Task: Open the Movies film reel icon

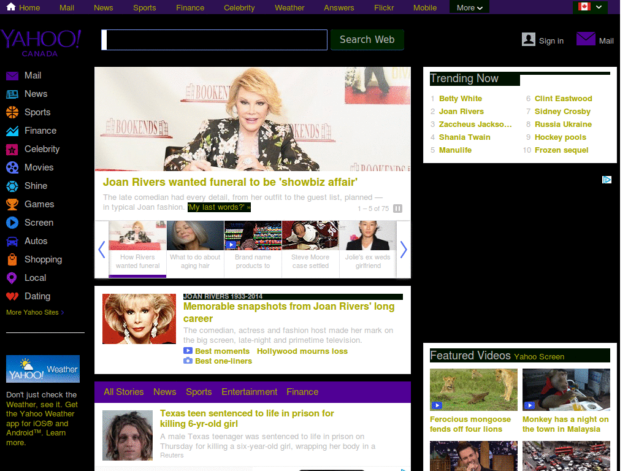Action: 12,167
